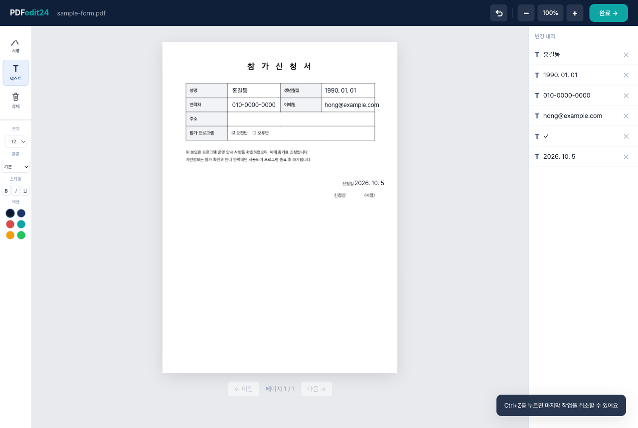The width and height of the screenshot is (638, 428).
Task: Delete the hong@example.com history entry
Action: [x=626, y=116]
